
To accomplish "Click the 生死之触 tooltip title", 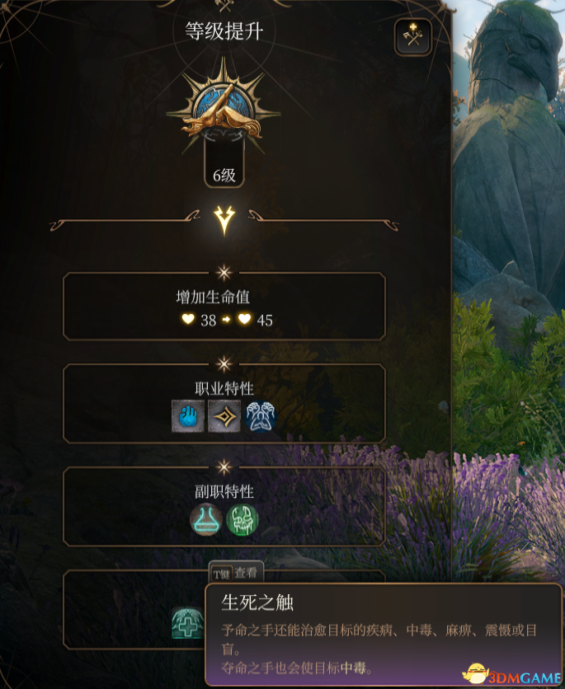I will [257, 602].
